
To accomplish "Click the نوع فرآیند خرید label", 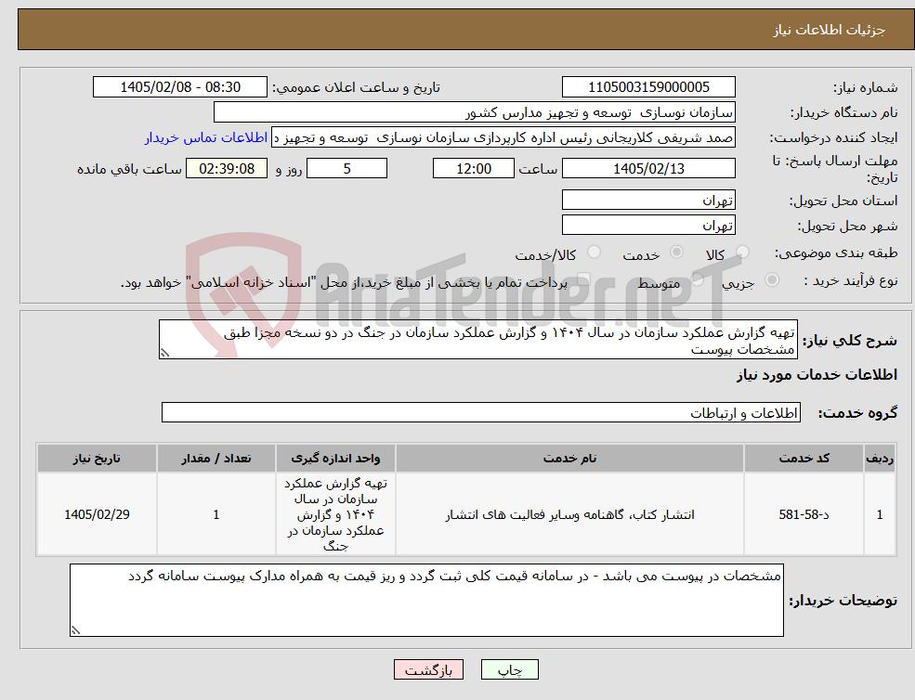I will [x=851, y=280].
